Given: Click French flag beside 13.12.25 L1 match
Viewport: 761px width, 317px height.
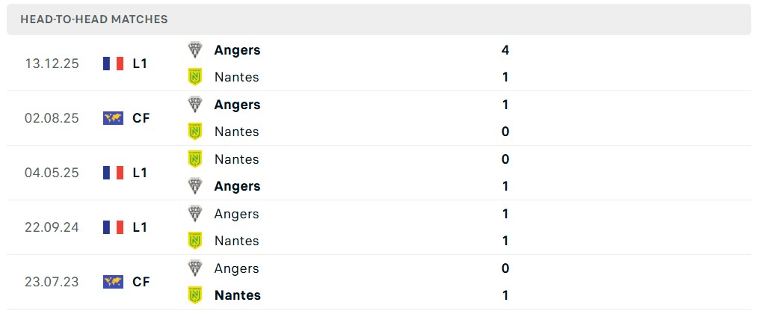Looking at the screenshot, I should click(113, 64).
